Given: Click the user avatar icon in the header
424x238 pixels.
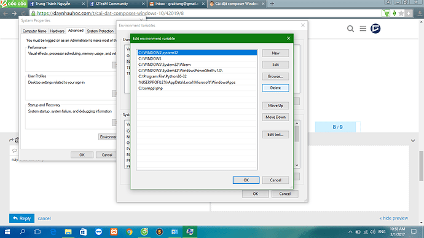Looking at the screenshot, I should tap(375, 28).
